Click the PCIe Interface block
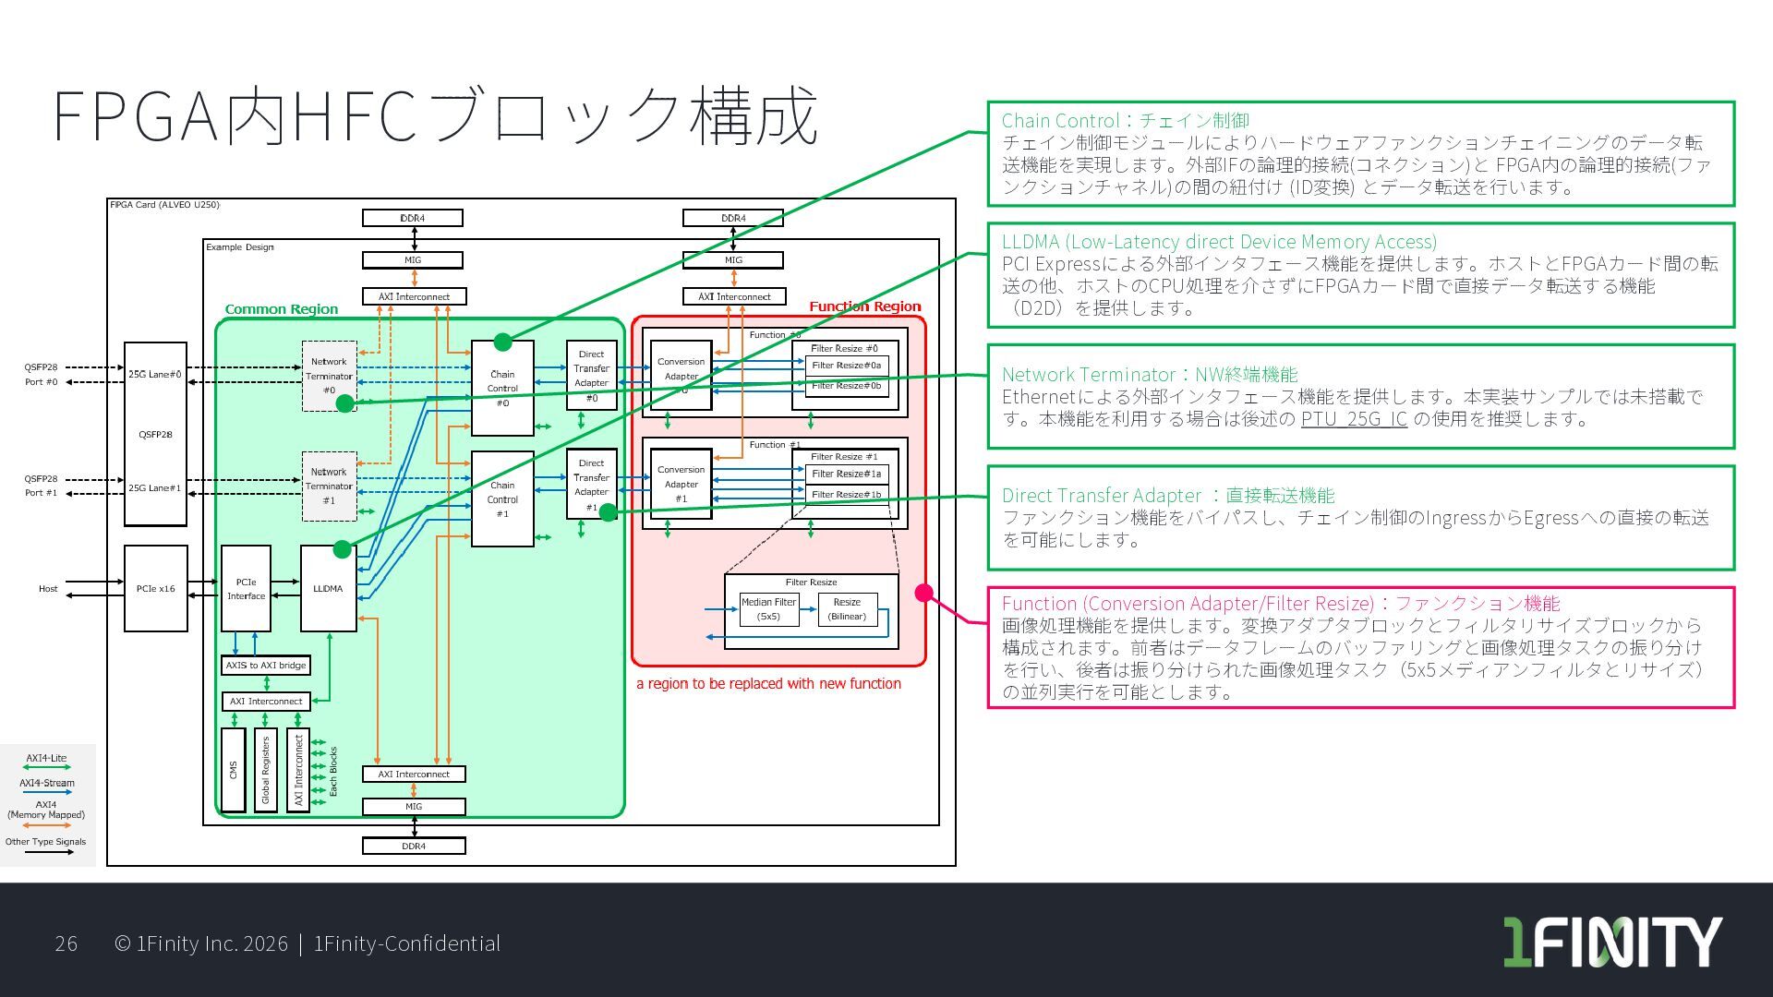Viewport: 1773px width, 997px height. coord(246,589)
